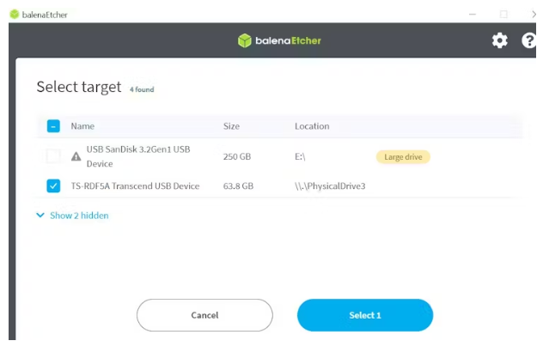Screen dimensions: 543x353
Task: Uncheck the TS-RDF5A Transcend USB Device checkbox
Action: (53, 186)
